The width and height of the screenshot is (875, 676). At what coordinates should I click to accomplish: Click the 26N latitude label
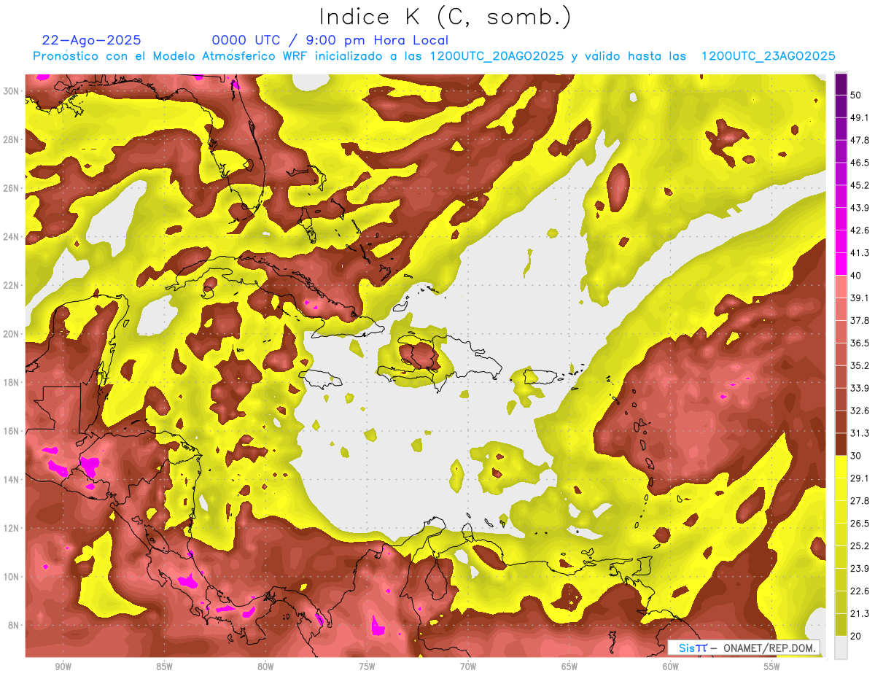pos(12,188)
